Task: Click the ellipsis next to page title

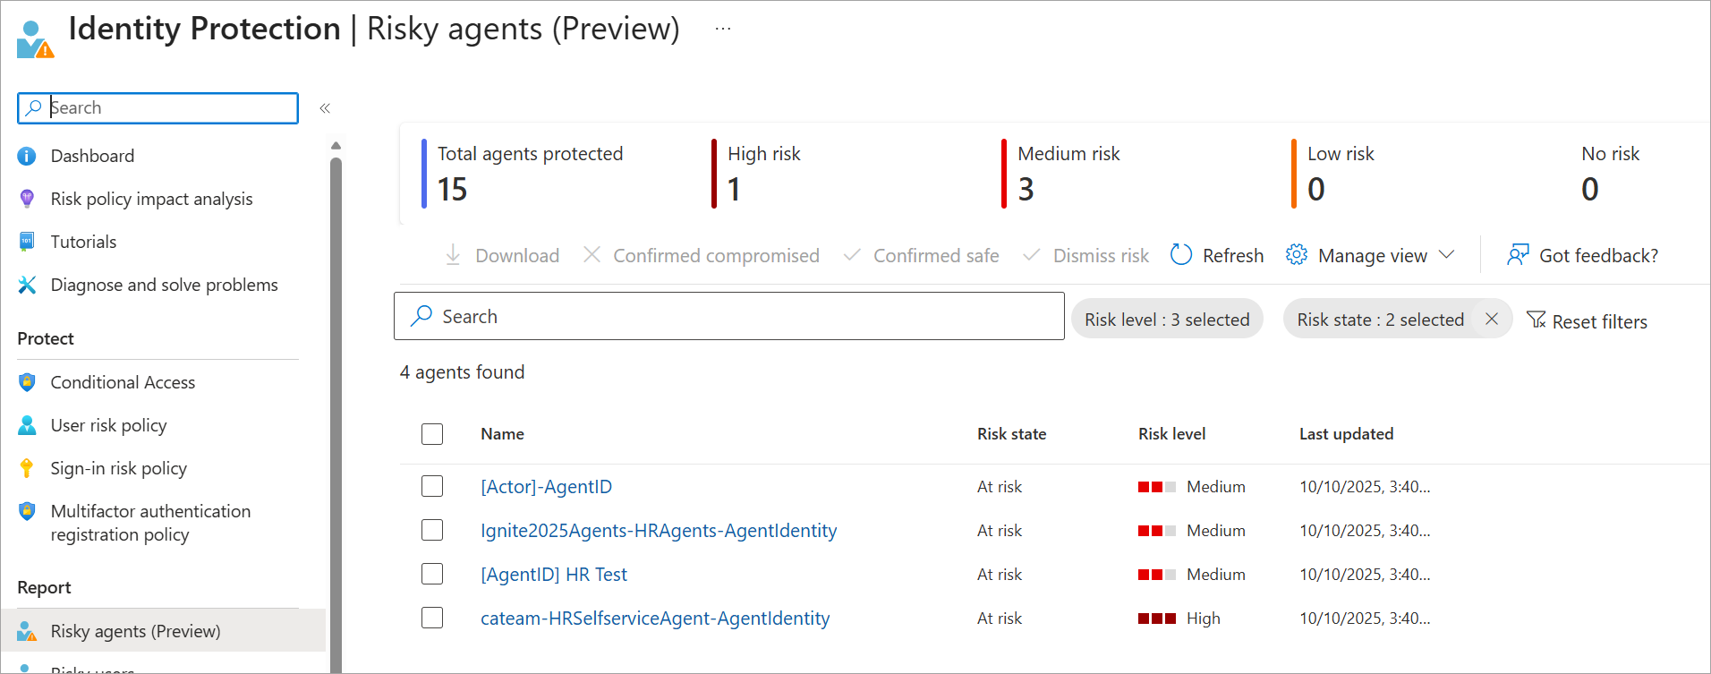Action: (723, 29)
